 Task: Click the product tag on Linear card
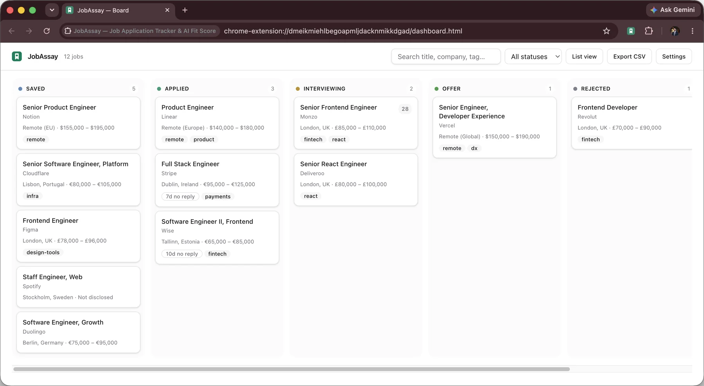click(x=204, y=139)
